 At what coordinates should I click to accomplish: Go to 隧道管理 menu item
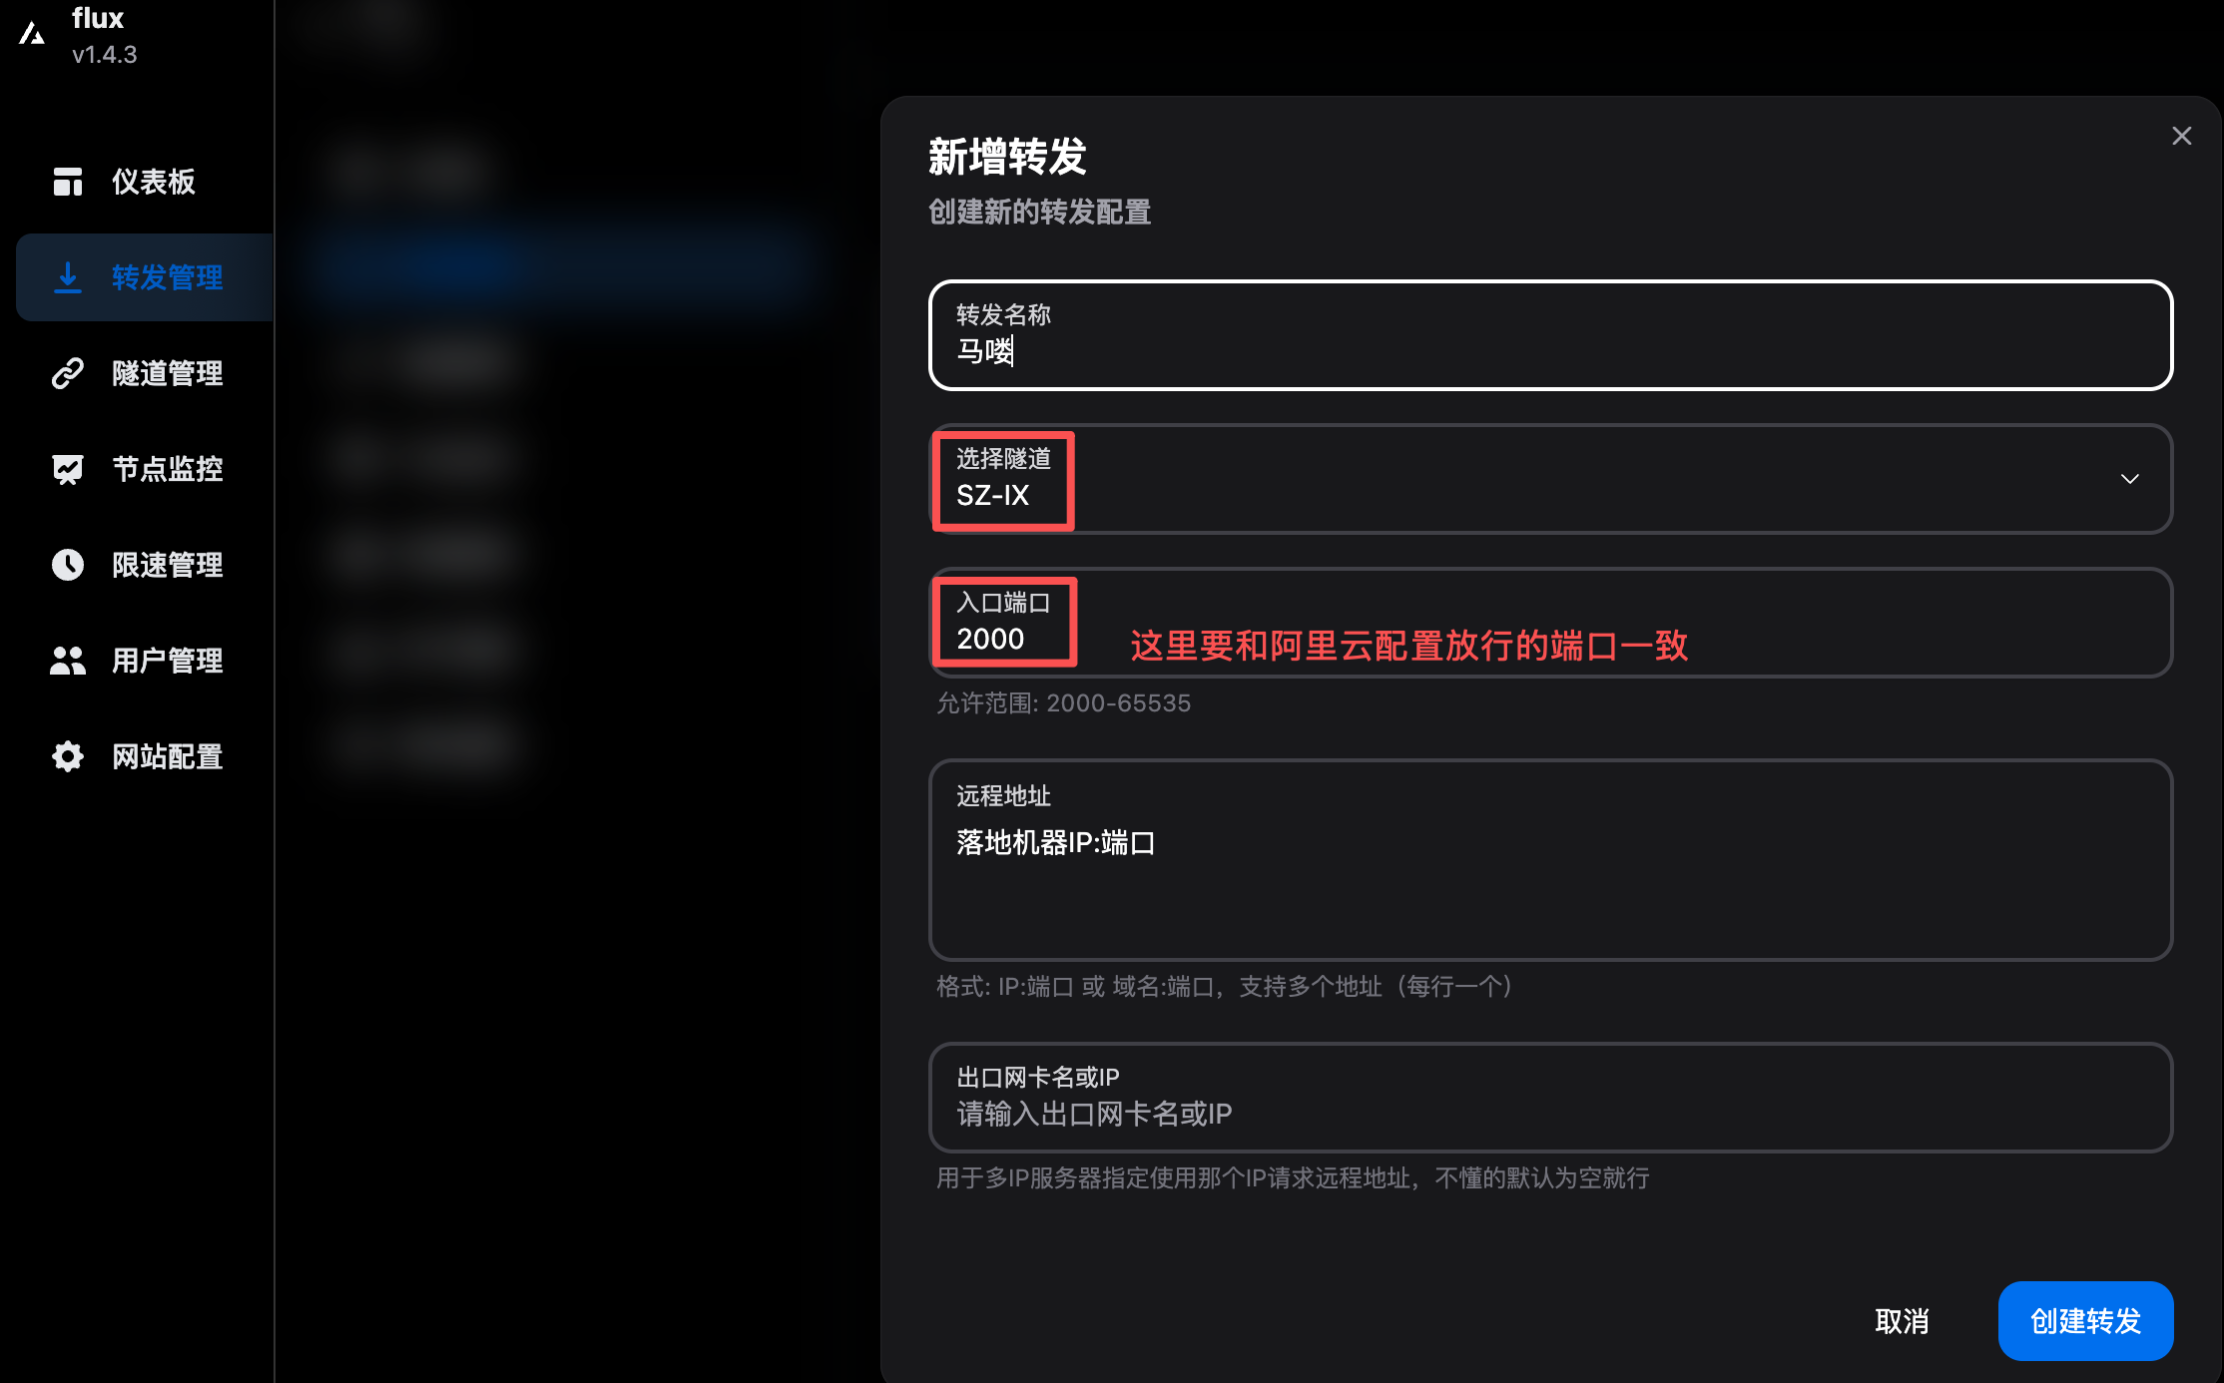[167, 373]
